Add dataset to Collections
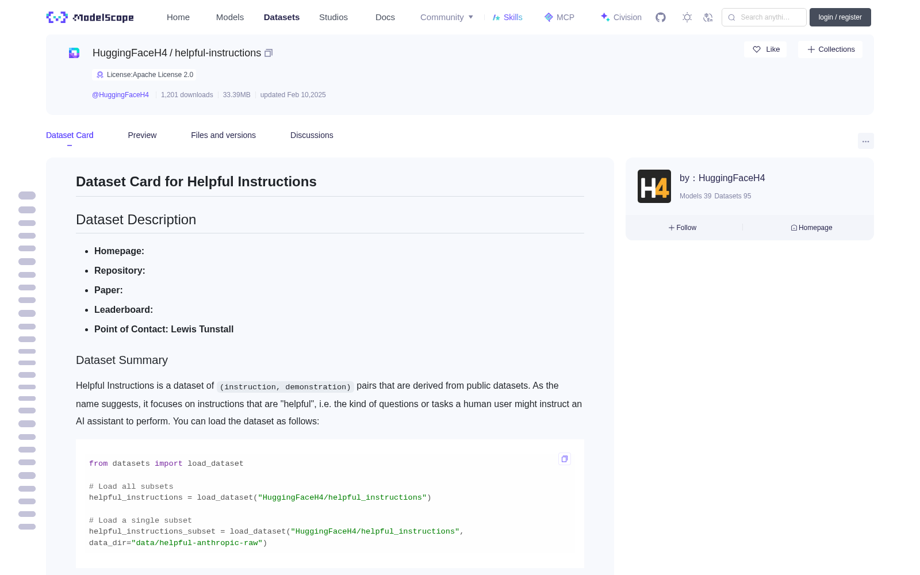 (830, 49)
